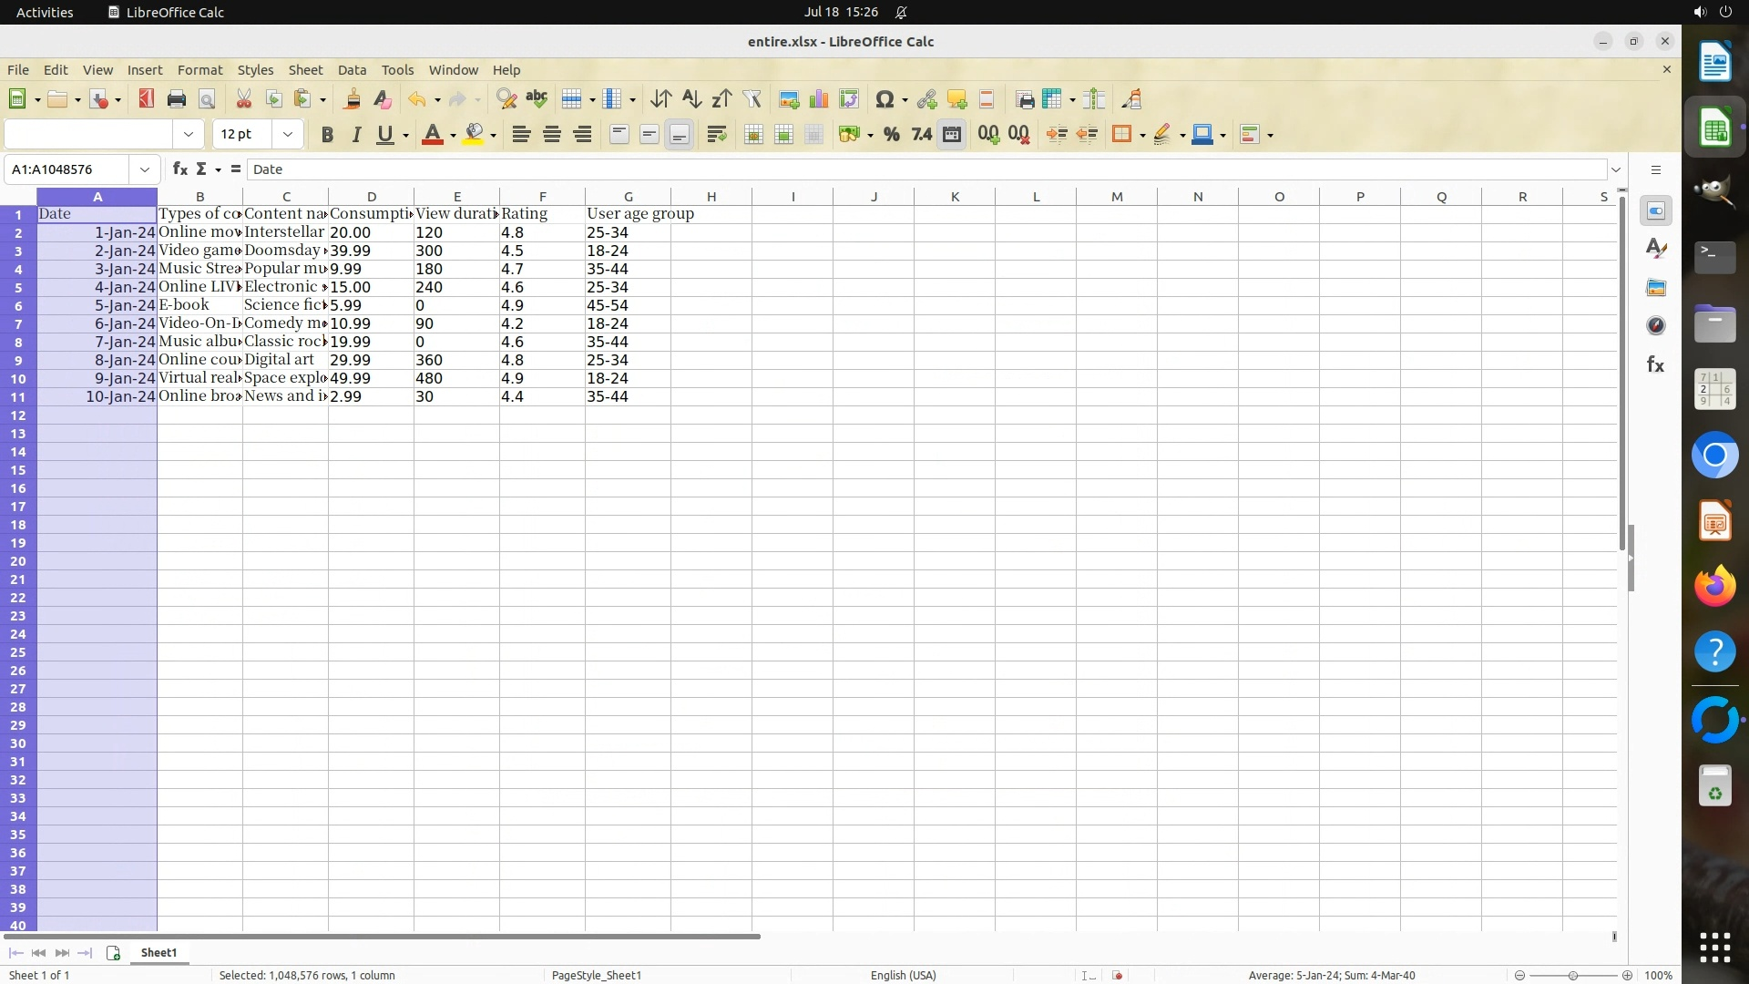
Task: Click the Clone Formatting paintbrush icon
Action: pos(352,99)
